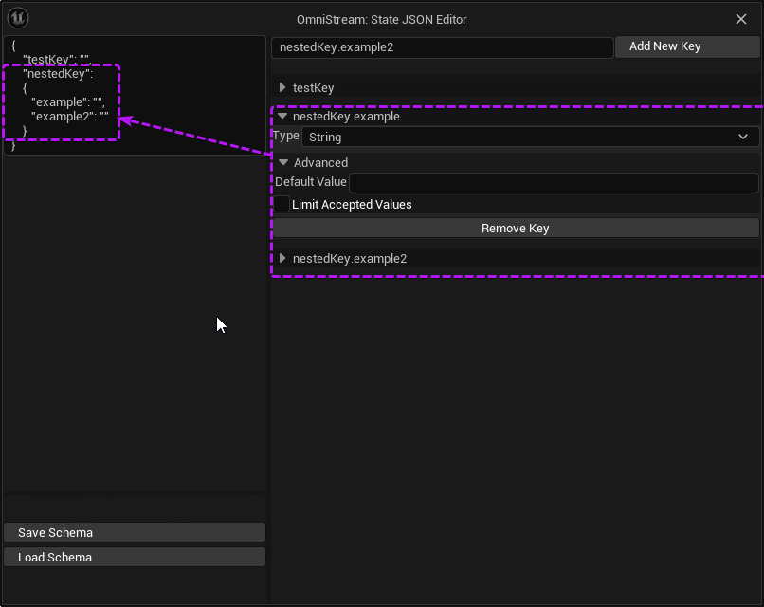Click inside the JSON preview panel
Screen dimensions: 764x607
coord(135,285)
